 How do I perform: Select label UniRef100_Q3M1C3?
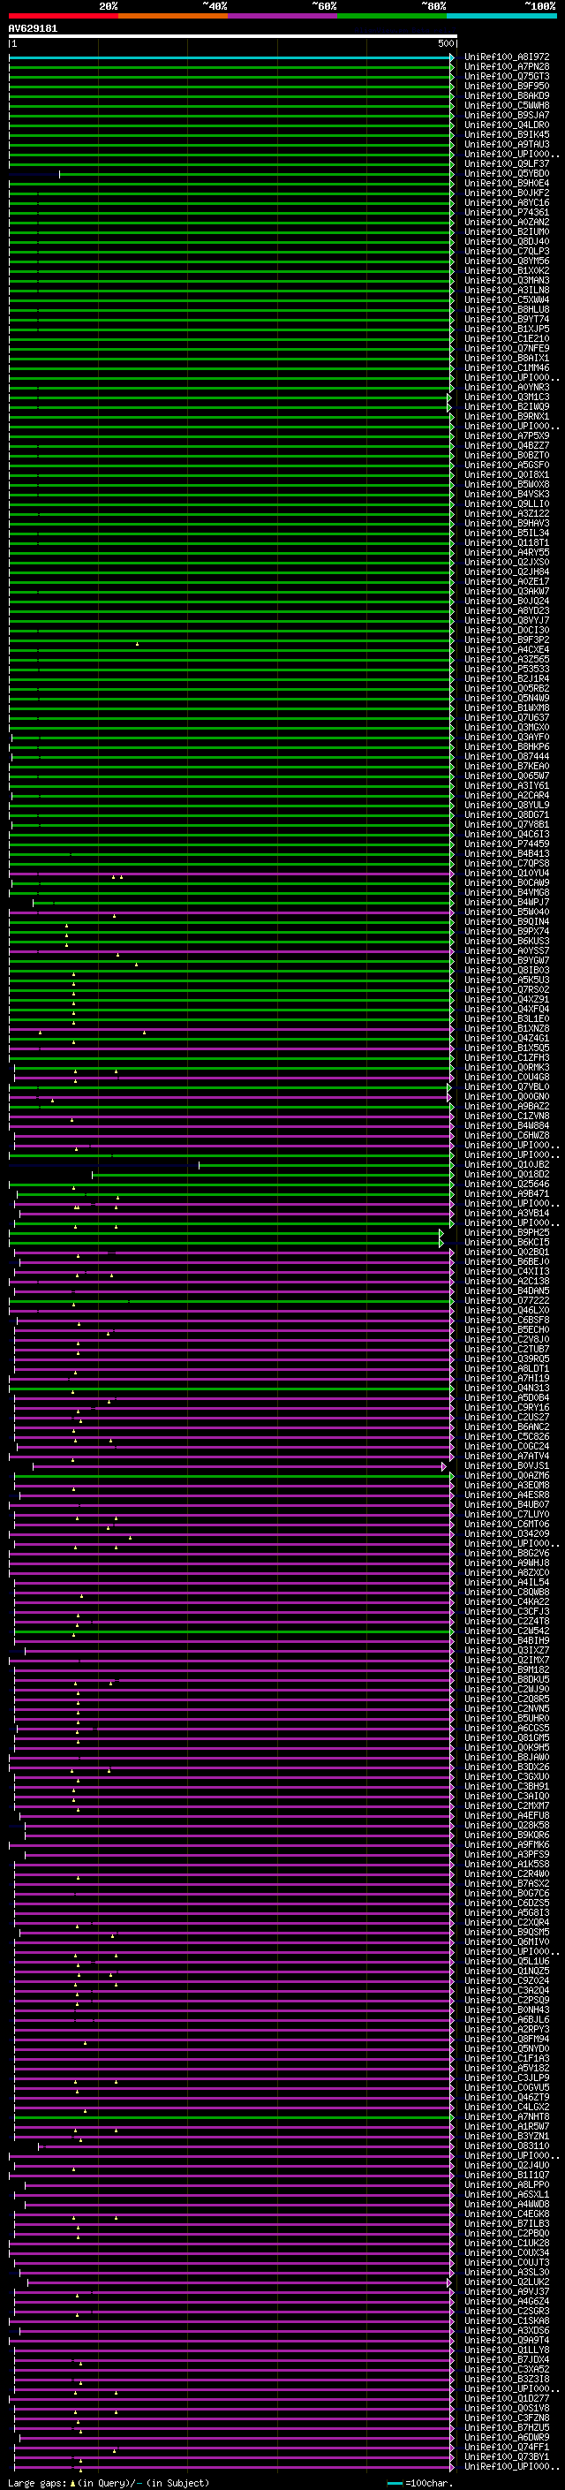point(507,397)
